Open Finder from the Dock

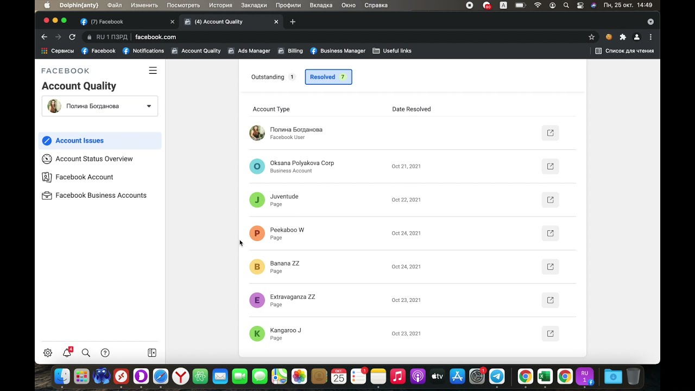pyautogui.click(x=62, y=376)
